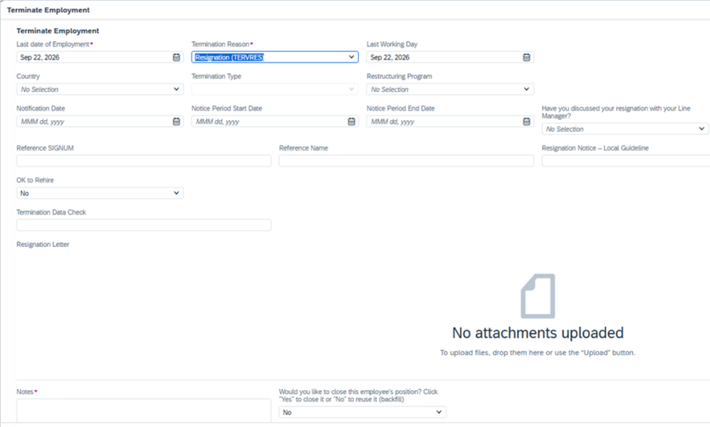Click the Reference SIGNUM text field
710x427 pixels.
[x=144, y=161]
